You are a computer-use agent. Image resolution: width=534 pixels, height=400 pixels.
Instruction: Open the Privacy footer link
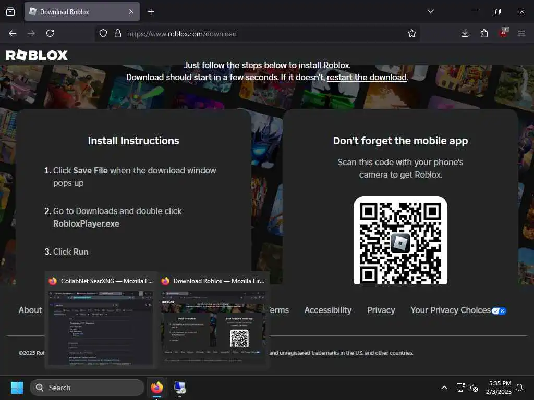click(381, 310)
